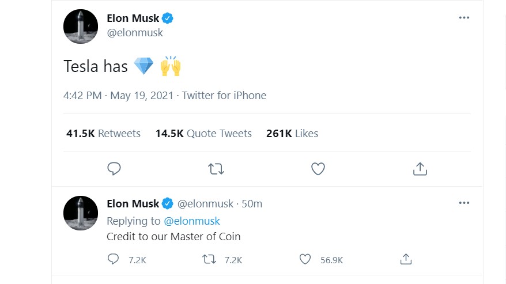Viewport: 506px width, 284px height.
Task: Open Elon Musk profile picture on main tweet
Action: [x=80, y=26]
